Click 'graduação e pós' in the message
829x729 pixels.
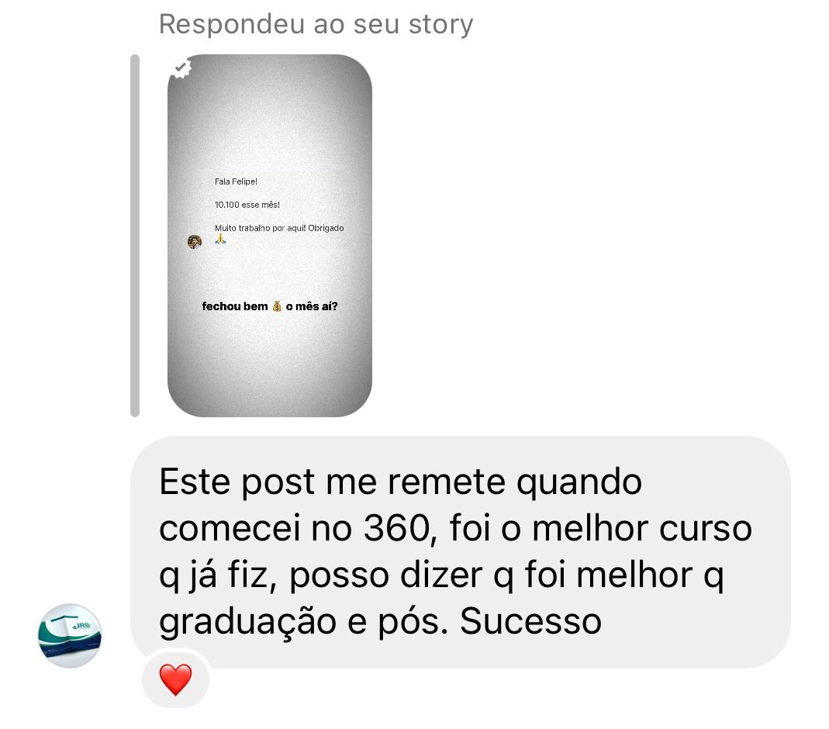click(x=303, y=622)
